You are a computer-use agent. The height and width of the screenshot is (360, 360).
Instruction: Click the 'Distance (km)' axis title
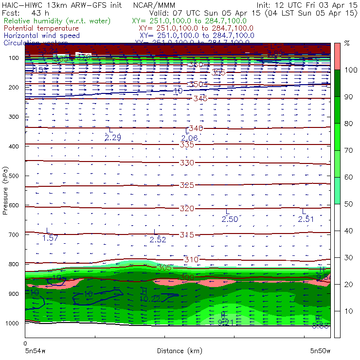pyautogui.click(x=180, y=351)
